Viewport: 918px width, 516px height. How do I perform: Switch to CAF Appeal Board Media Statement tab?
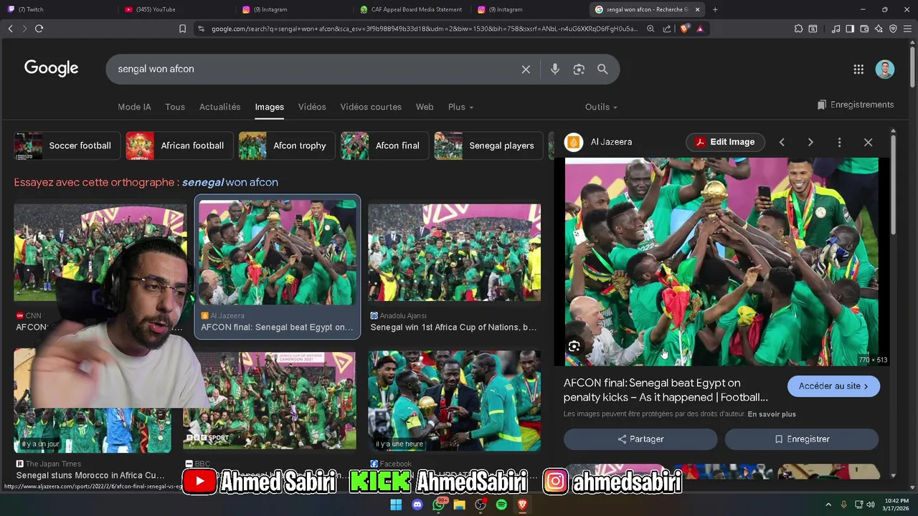412,9
